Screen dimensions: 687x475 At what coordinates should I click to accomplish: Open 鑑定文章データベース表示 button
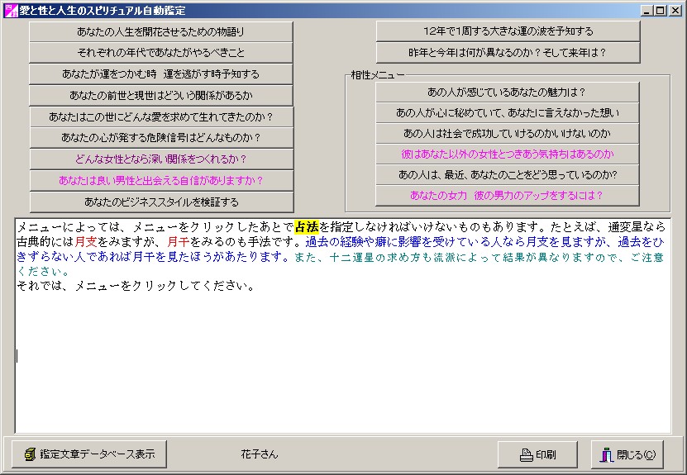(89, 454)
